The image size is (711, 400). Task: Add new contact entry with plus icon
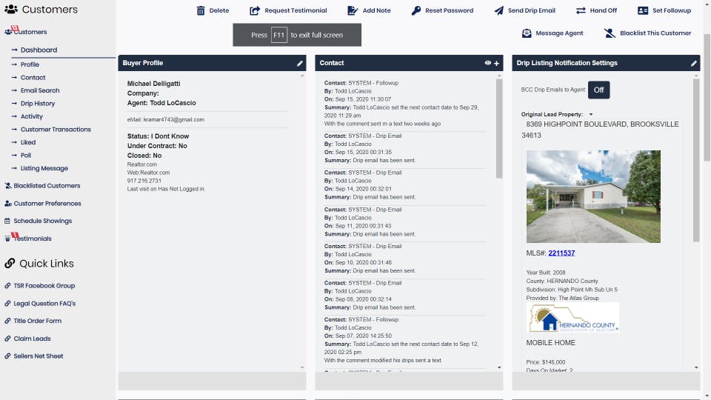[496, 64]
